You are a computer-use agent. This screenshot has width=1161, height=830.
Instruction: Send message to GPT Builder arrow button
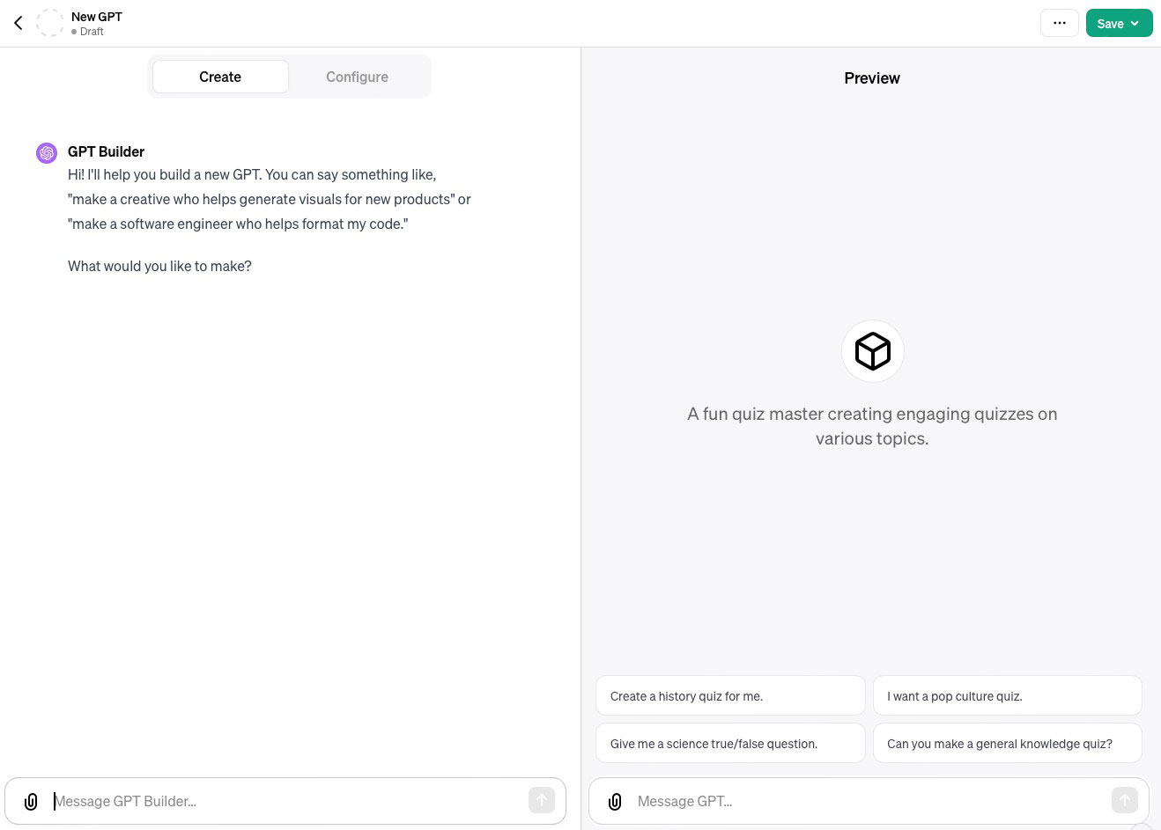(542, 800)
